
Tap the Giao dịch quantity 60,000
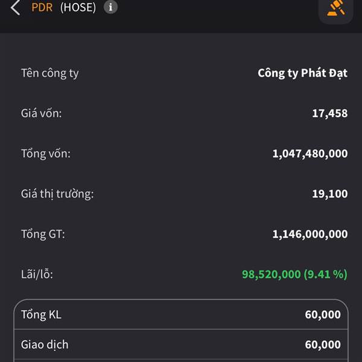pos(323,345)
